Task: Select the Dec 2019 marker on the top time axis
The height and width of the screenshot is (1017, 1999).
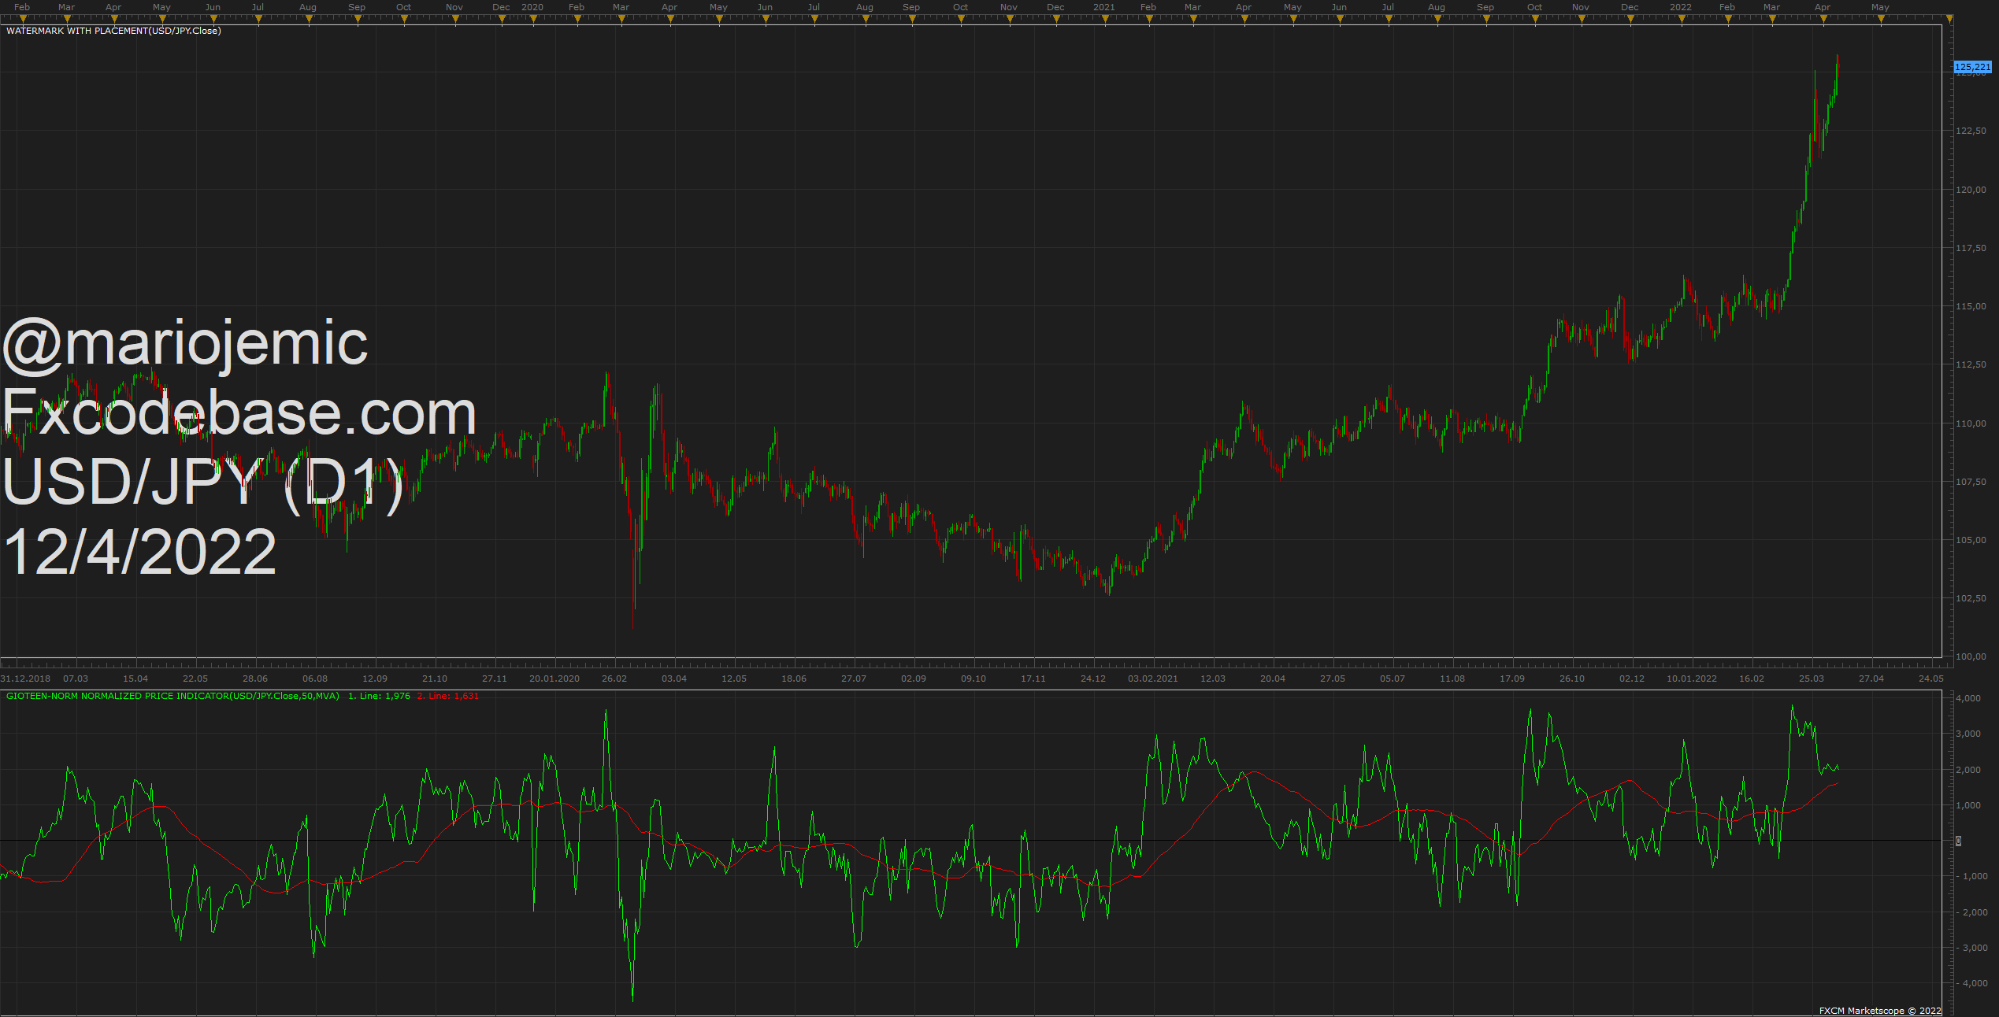Action: point(502,19)
